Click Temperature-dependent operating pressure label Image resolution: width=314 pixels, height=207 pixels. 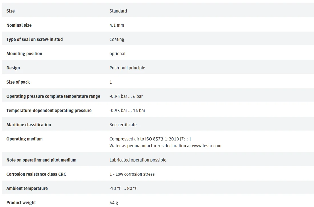click(x=49, y=111)
